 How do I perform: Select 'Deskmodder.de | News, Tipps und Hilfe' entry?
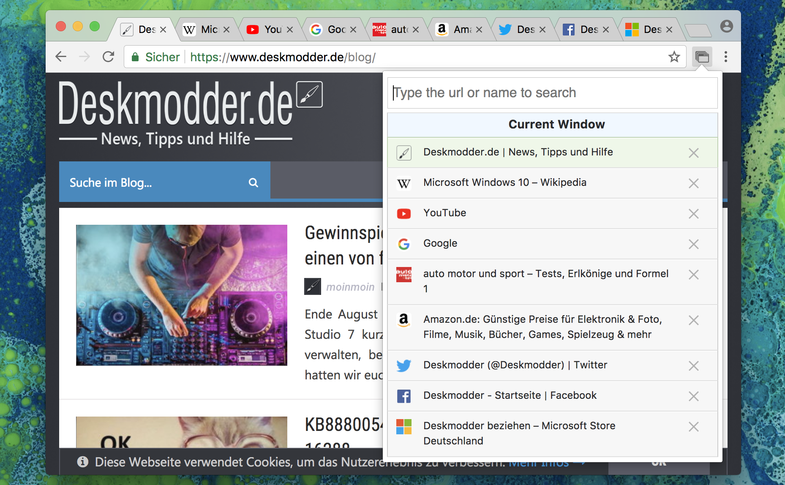click(553, 153)
